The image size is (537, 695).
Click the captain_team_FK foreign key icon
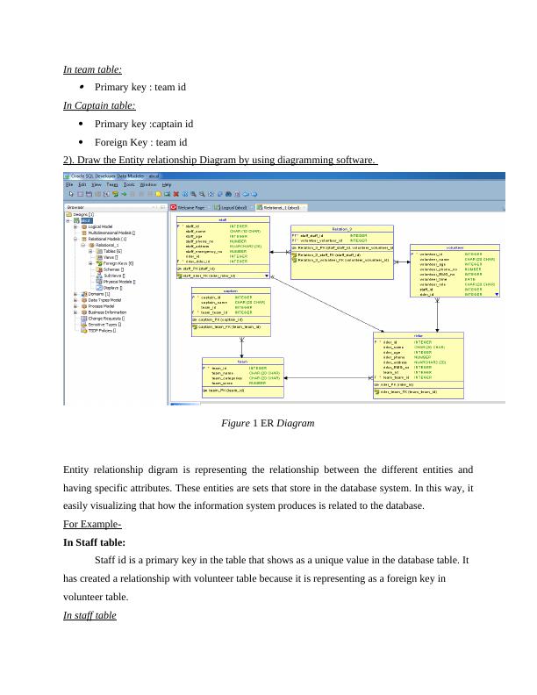coord(195,326)
